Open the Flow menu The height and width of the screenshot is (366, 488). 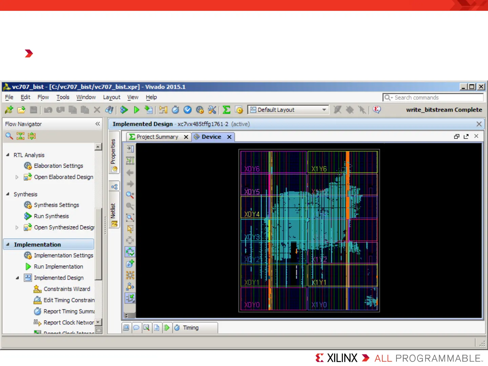click(43, 97)
